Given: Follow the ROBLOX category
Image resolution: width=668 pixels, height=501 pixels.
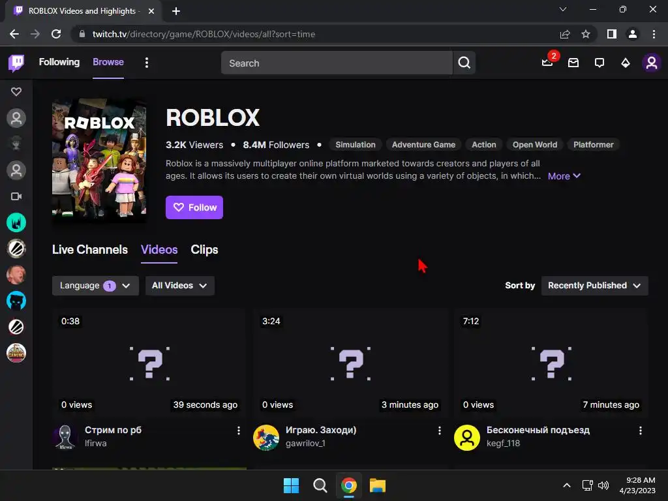Looking at the screenshot, I should (x=194, y=207).
